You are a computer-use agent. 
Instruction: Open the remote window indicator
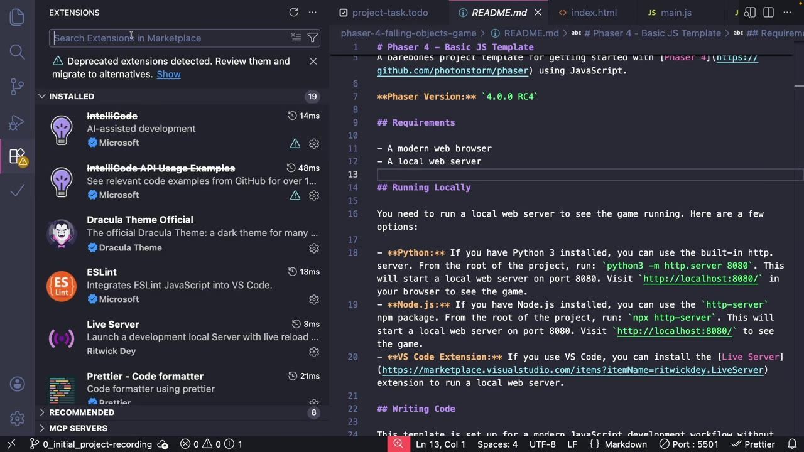pyautogui.click(x=11, y=444)
